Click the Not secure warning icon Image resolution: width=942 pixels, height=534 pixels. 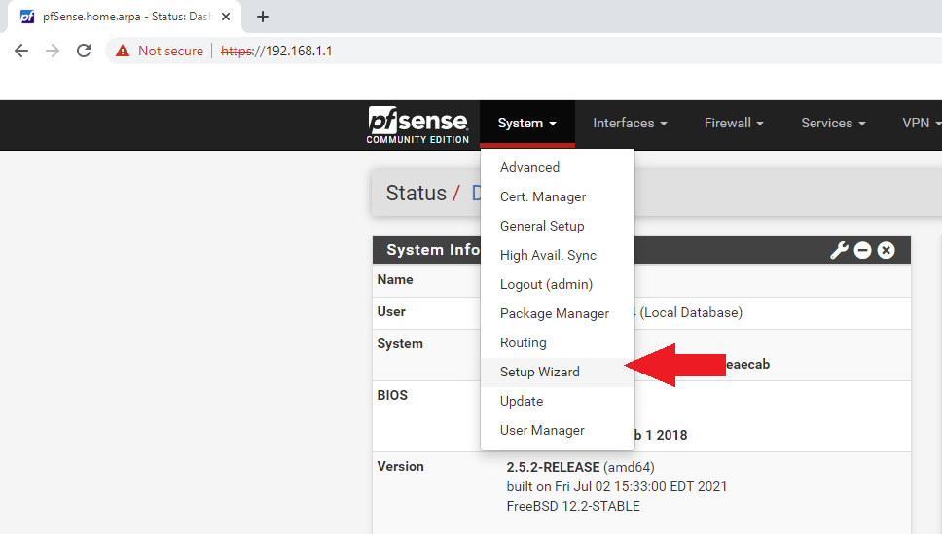click(x=123, y=51)
